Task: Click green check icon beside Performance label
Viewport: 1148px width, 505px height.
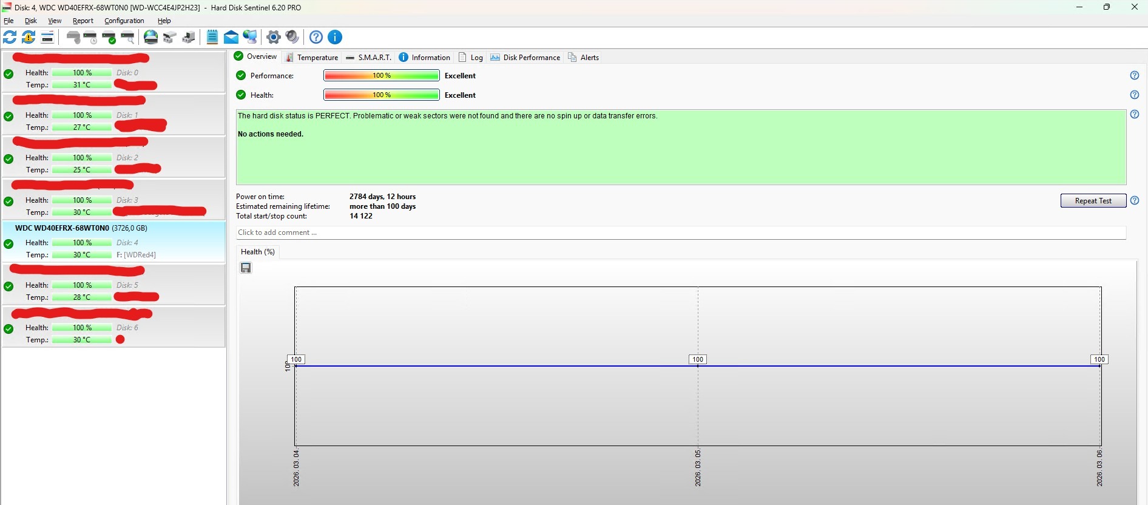Action: [241, 75]
